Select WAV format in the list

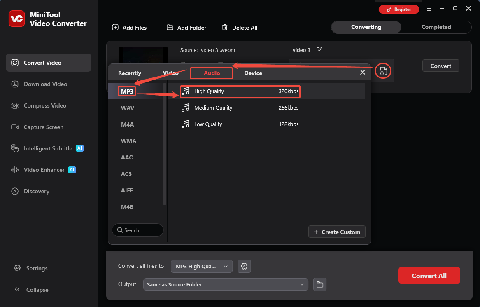128,108
